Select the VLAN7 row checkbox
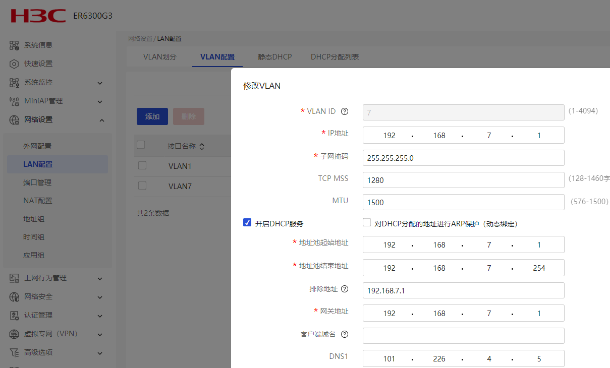Screen dimensions: 610x368 [x=142, y=186]
